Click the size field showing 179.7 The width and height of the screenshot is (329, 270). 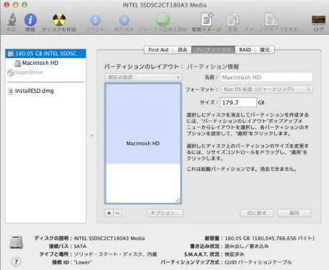coord(238,102)
